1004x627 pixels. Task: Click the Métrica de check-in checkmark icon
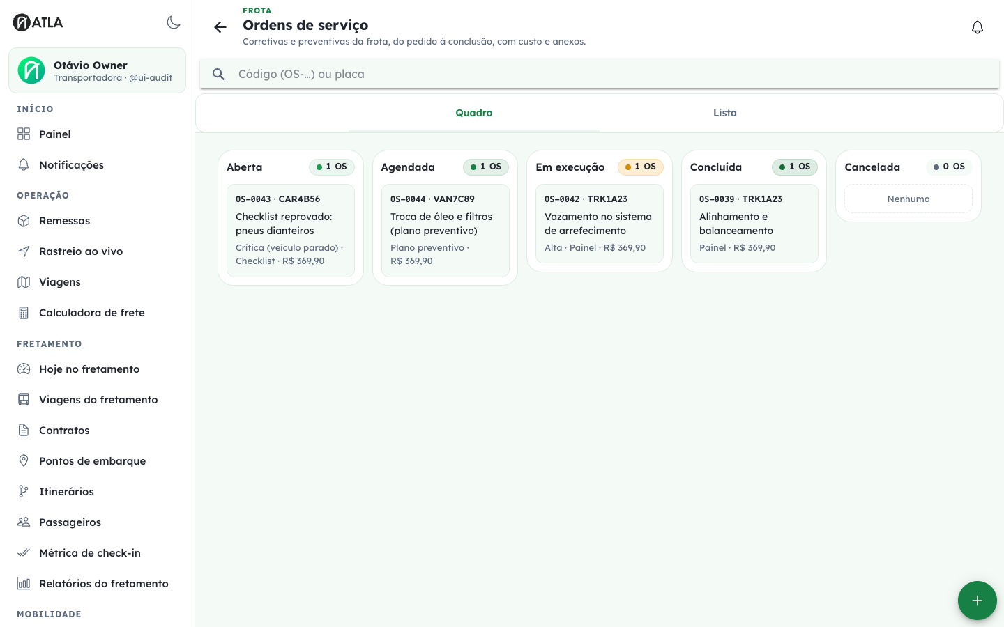coord(24,552)
